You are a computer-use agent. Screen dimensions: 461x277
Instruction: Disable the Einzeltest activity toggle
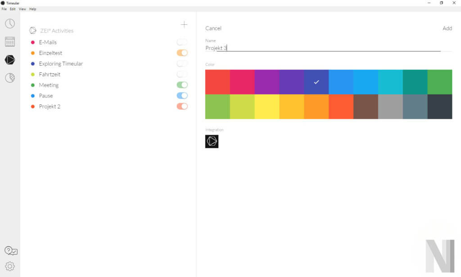182,53
